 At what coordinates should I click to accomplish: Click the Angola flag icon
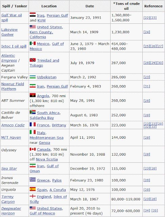coord(32,95)
